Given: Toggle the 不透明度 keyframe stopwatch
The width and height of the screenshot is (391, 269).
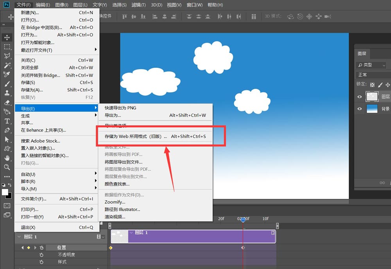Looking at the screenshot, I should coord(42,254).
